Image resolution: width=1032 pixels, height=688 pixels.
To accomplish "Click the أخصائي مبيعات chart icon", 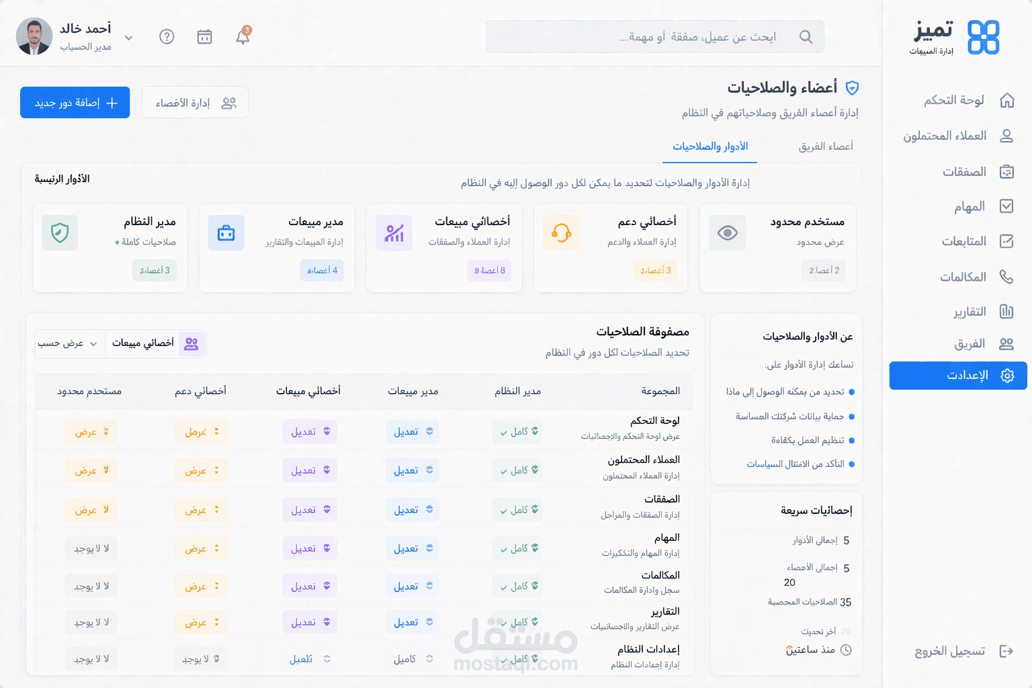I will tap(394, 232).
